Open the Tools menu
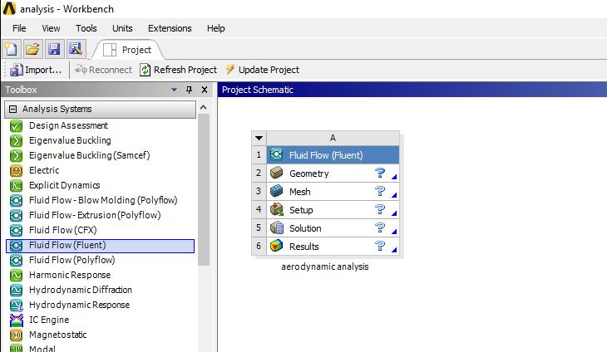The width and height of the screenshot is (607, 352). click(86, 28)
